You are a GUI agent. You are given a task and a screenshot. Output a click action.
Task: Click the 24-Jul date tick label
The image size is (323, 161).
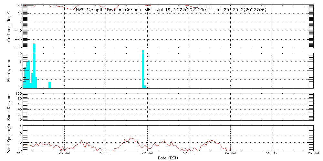(230, 154)
